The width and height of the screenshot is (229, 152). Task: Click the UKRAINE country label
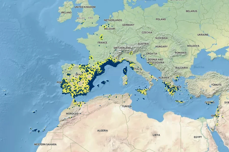203,34
